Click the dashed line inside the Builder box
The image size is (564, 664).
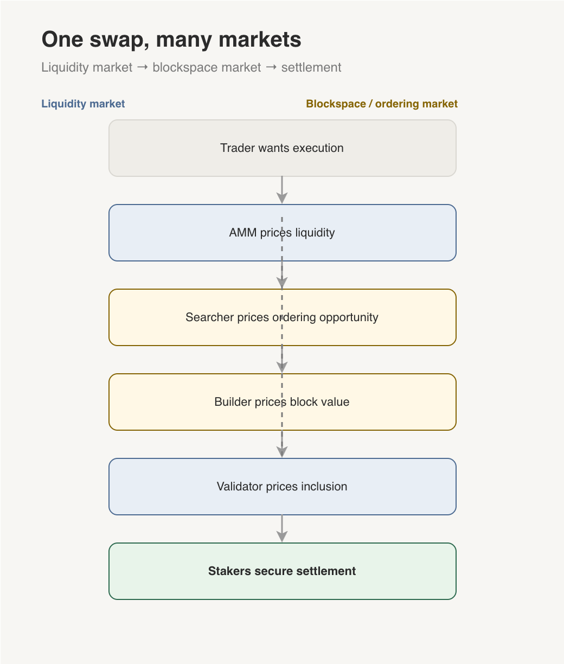coord(282,402)
